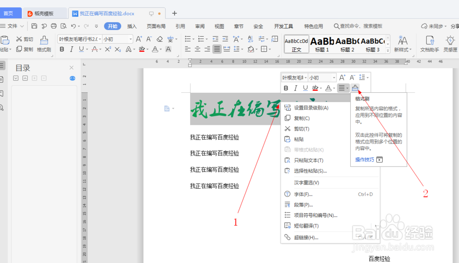459x263 pixels.
Task: Click ribbon Decrease Font Size A- icon
Action: click(149, 39)
